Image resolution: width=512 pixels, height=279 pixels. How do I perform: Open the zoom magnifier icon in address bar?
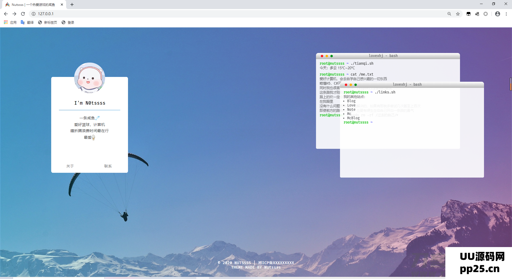[x=449, y=14]
